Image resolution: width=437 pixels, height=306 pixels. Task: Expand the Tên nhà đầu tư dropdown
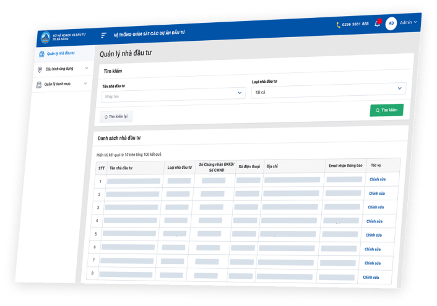point(240,93)
